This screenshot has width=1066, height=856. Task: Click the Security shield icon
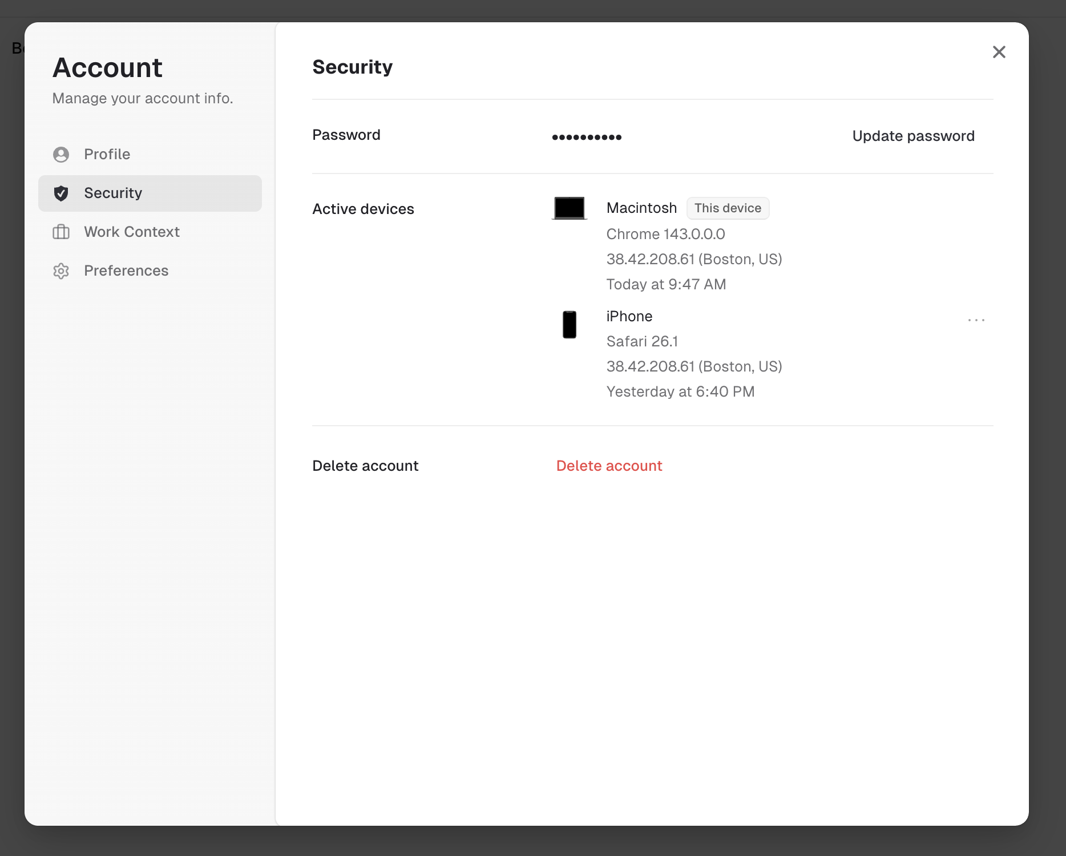(61, 193)
